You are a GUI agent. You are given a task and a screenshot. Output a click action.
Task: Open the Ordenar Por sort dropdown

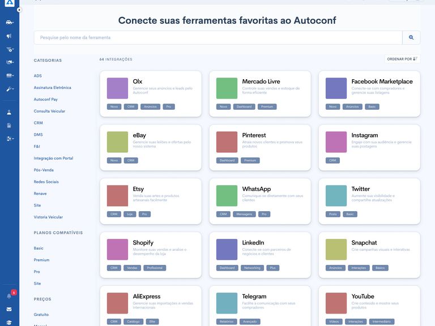(x=402, y=59)
